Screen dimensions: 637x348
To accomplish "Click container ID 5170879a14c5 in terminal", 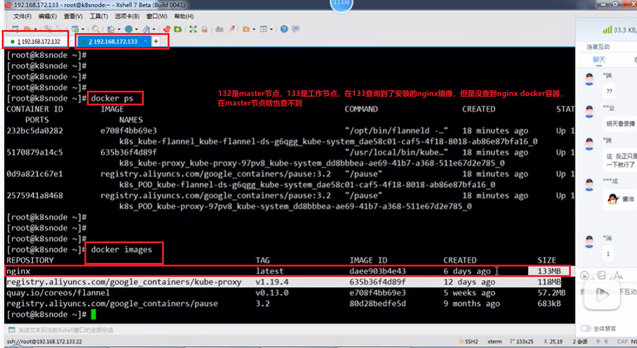I will click(34, 153).
